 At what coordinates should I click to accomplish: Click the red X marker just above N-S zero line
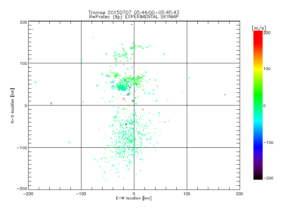124,99
